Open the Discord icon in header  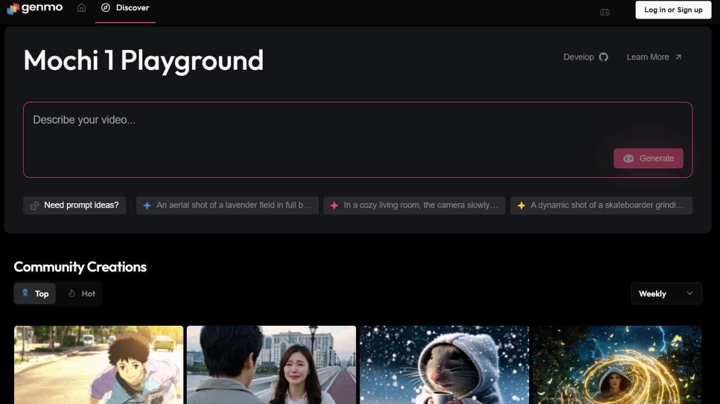point(605,12)
